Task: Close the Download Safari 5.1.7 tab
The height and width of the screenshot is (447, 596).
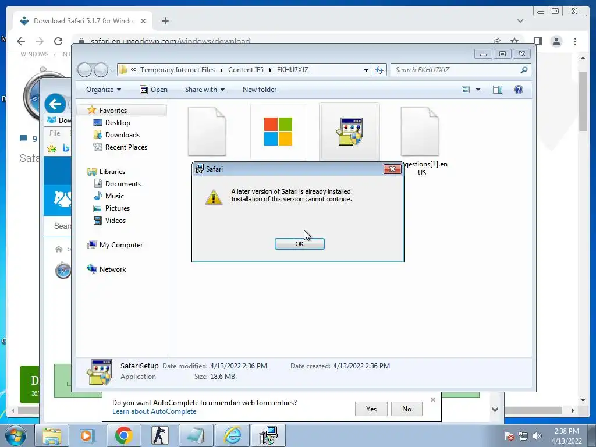Action: pyautogui.click(x=143, y=21)
